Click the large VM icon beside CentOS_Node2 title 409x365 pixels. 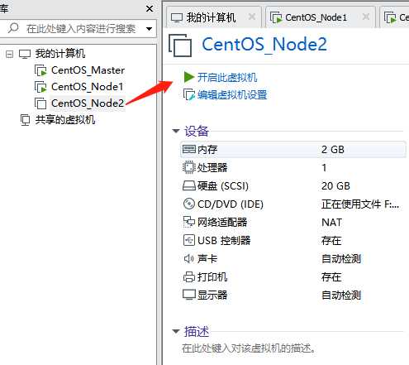click(180, 46)
